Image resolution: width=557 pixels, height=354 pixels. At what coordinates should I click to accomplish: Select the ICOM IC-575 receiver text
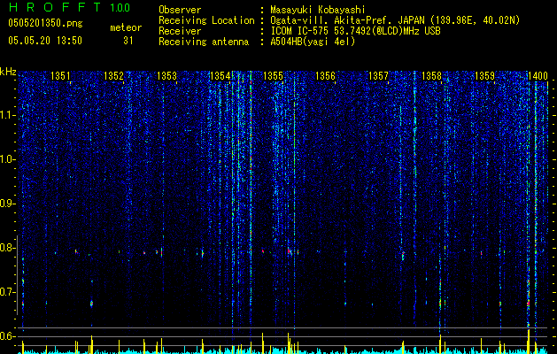[355, 31]
